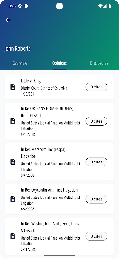119x259 pixels.
Task: Click the 0 cites button for Little v. King
Action: (96, 87)
